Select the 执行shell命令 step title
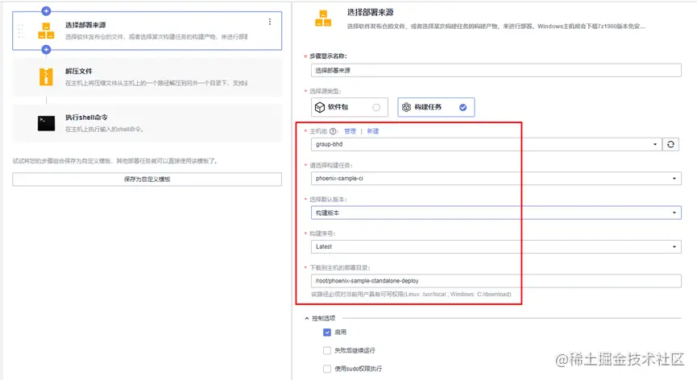The width and height of the screenshot is (697, 380). pos(86,118)
